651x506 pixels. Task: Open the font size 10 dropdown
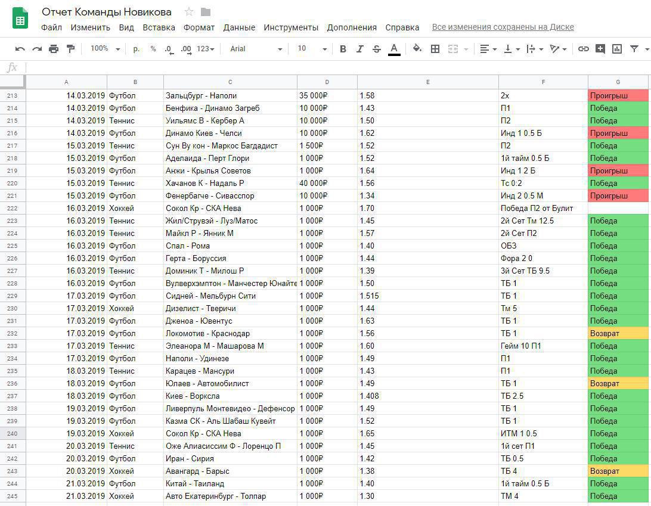(312, 49)
